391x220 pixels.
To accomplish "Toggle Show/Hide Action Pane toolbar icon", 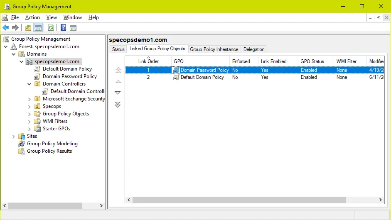I will coord(73,28).
